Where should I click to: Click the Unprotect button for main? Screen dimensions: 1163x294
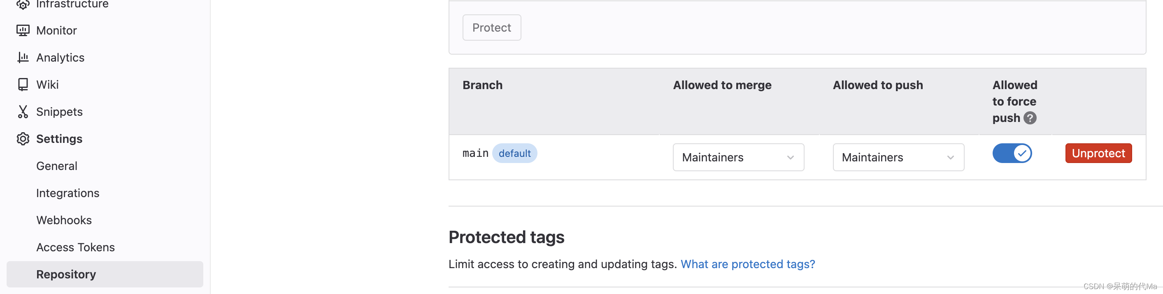pyautogui.click(x=1098, y=153)
